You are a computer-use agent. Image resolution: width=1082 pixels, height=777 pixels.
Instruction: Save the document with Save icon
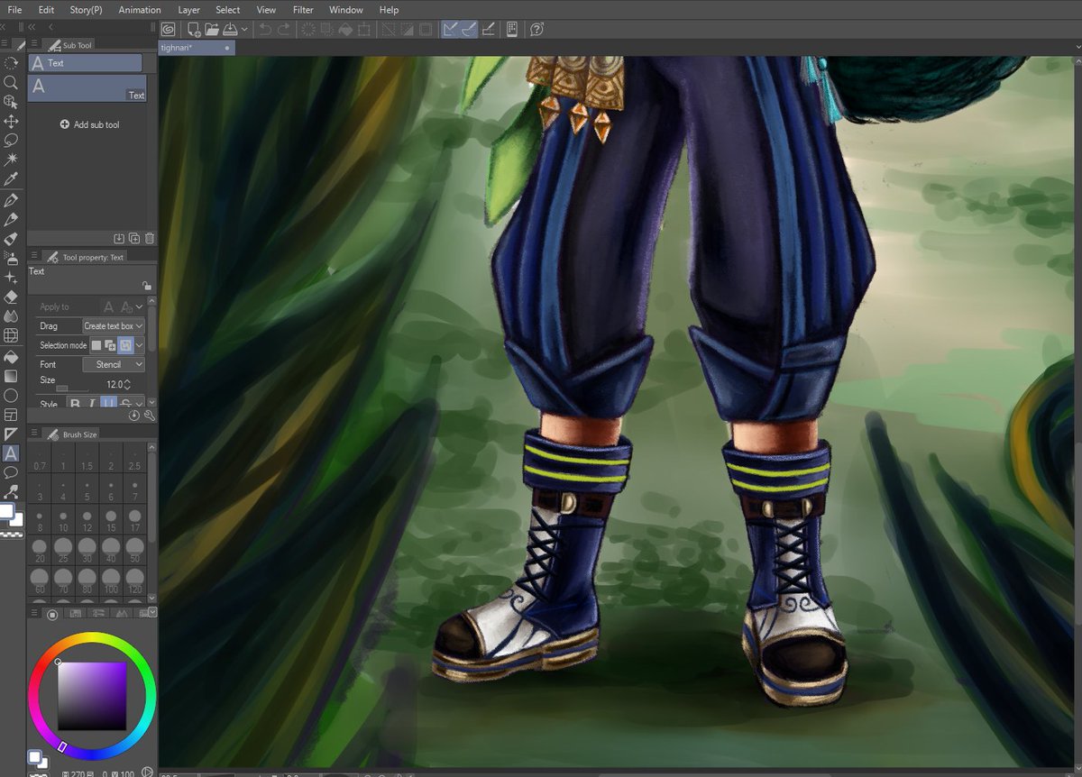click(x=231, y=29)
